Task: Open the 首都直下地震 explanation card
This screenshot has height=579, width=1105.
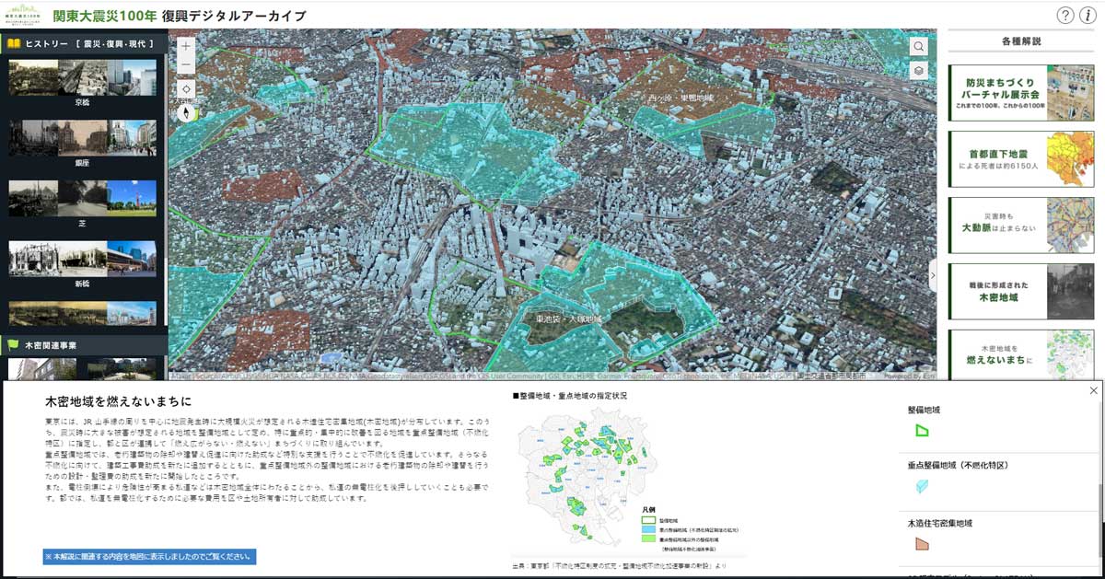Action: (x=1021, y=159)
